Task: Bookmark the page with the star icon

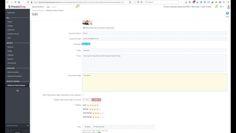Action: 142,2
